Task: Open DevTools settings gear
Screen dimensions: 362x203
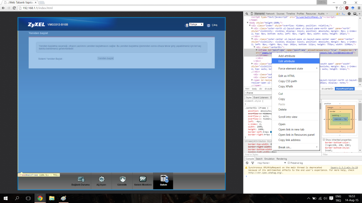Action: (349, 14)
